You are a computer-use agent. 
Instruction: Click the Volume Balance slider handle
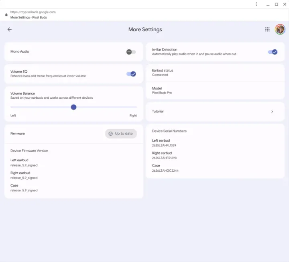click(73, 107)
